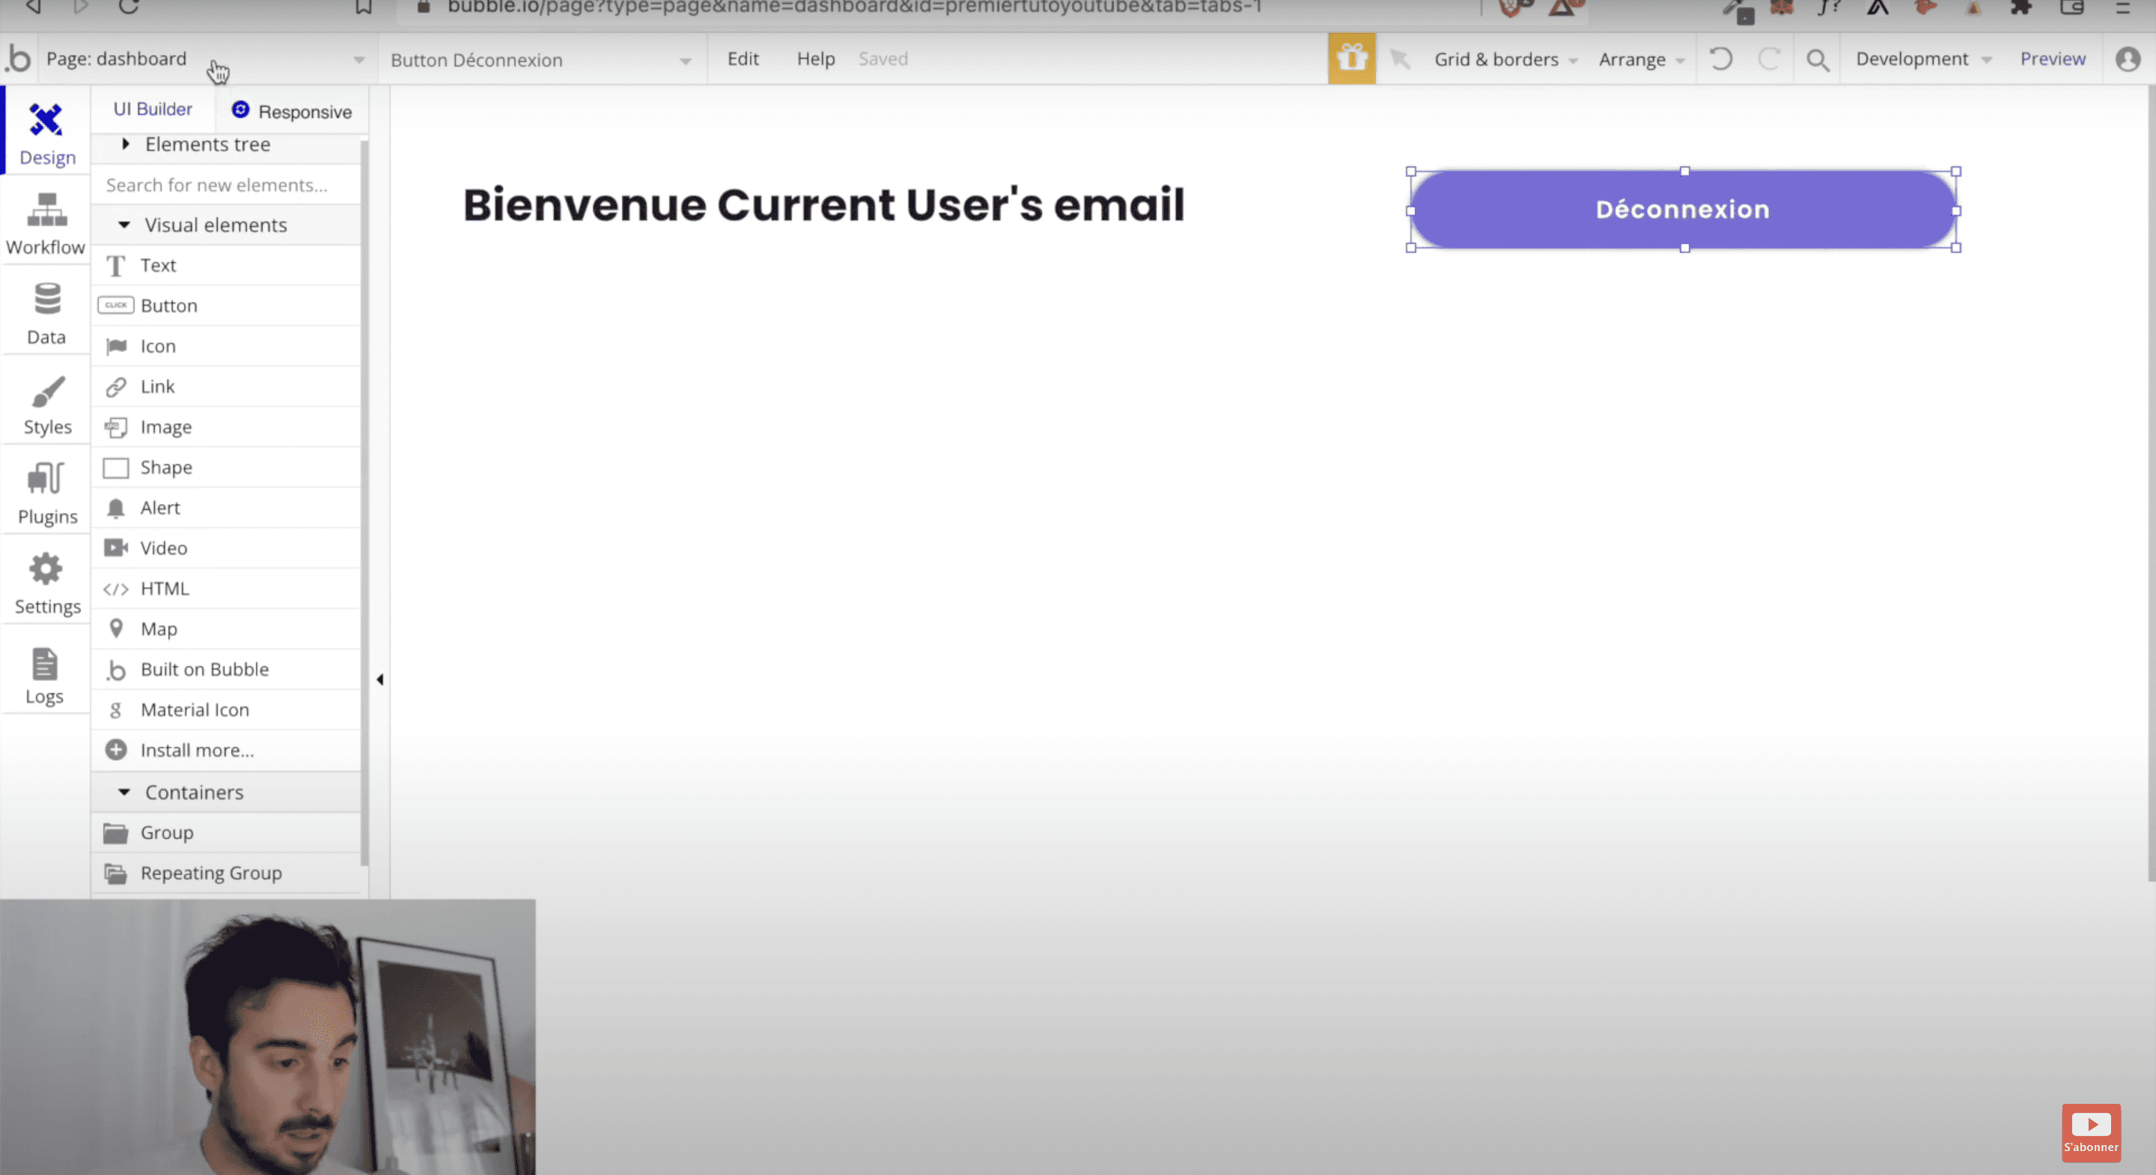Click the redo arrow icon
The image size is (2156, 1175).
click(1769, 58)
